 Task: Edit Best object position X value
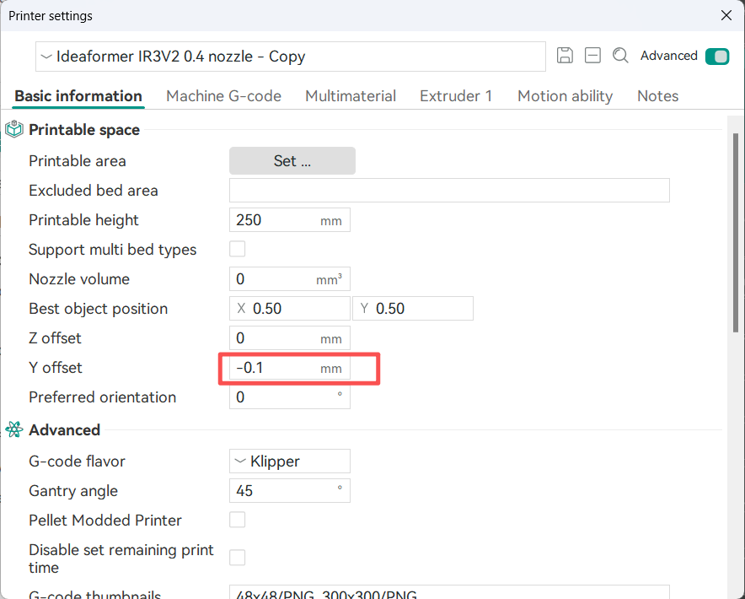[x=289, y=308]
